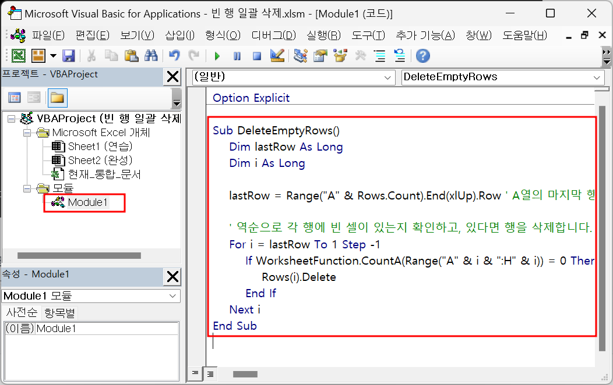Open the 보기(V) menu
The height and width of the screenshot is (385, 613).
pyautogui.click(x=137, y=35)
